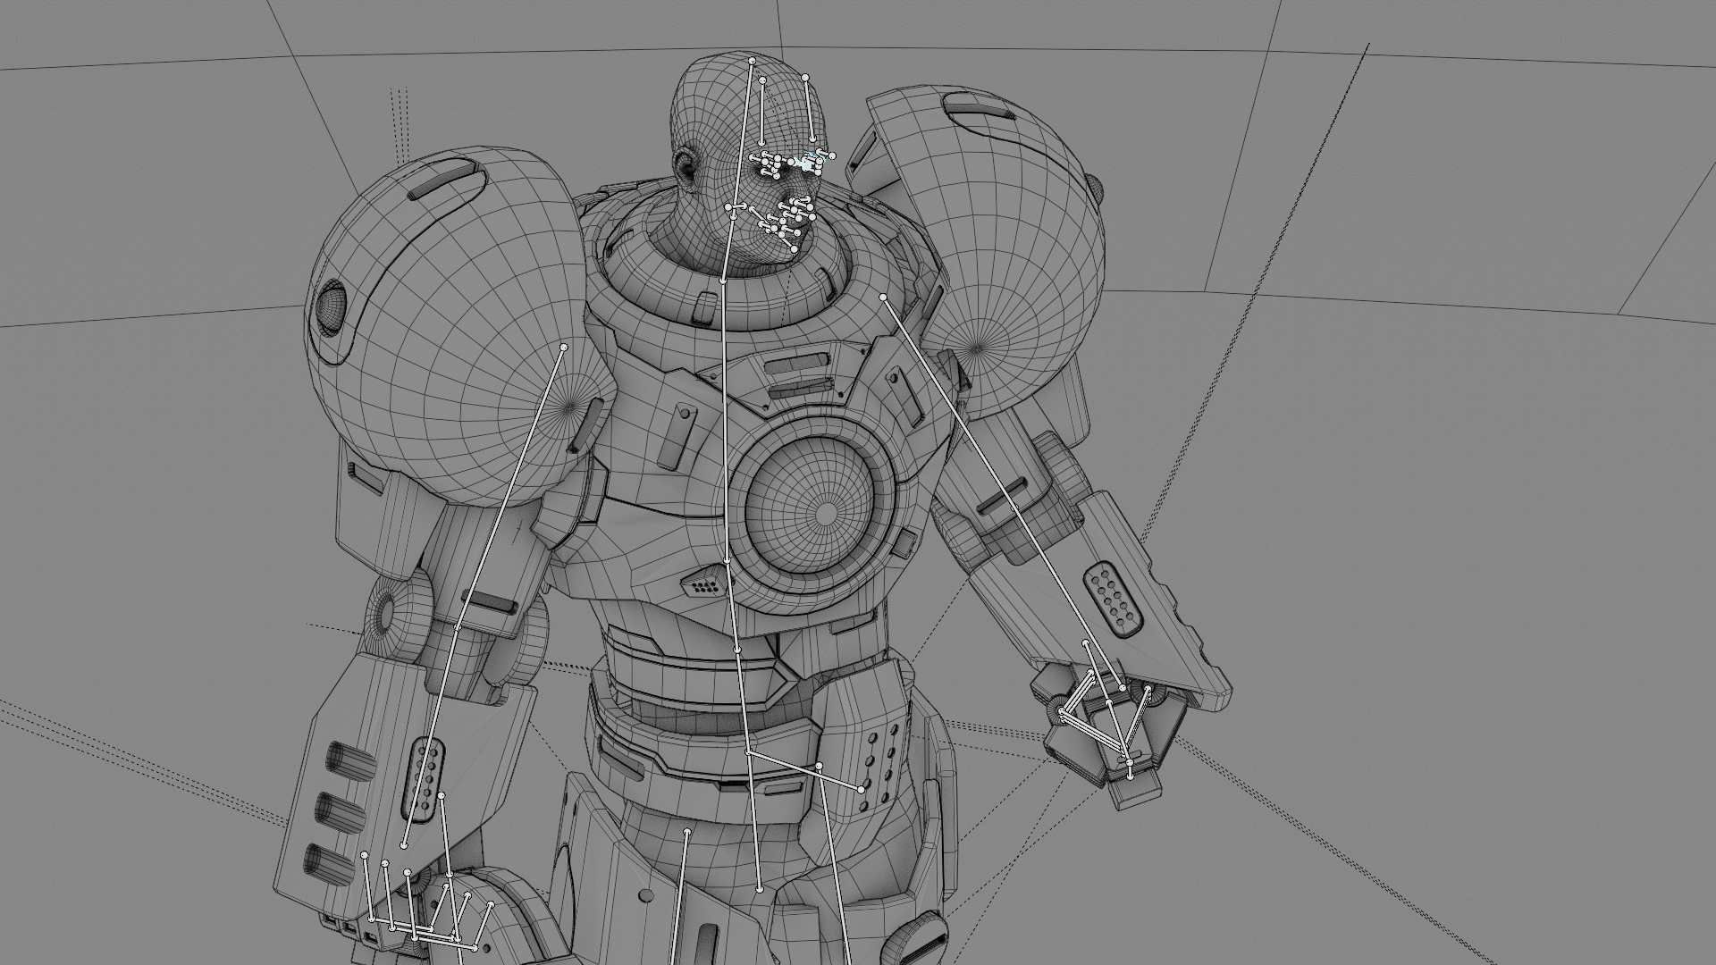Select the dotted vent panel on the raised forearm
Viewport: 1716px width, 965px height.
click(x=1115, y=600)
